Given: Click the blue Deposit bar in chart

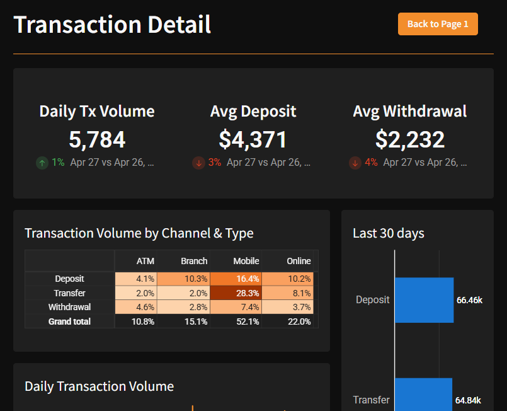Looking at the screenshot, I should click(x=424, y=300).
